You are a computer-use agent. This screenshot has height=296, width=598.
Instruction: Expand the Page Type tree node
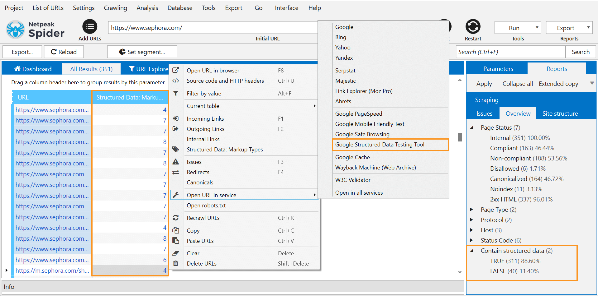[x=471, y=210]
